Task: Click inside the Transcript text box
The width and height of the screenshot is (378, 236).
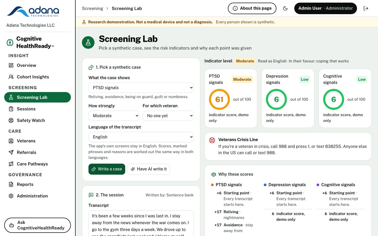Action: (141, 223)
